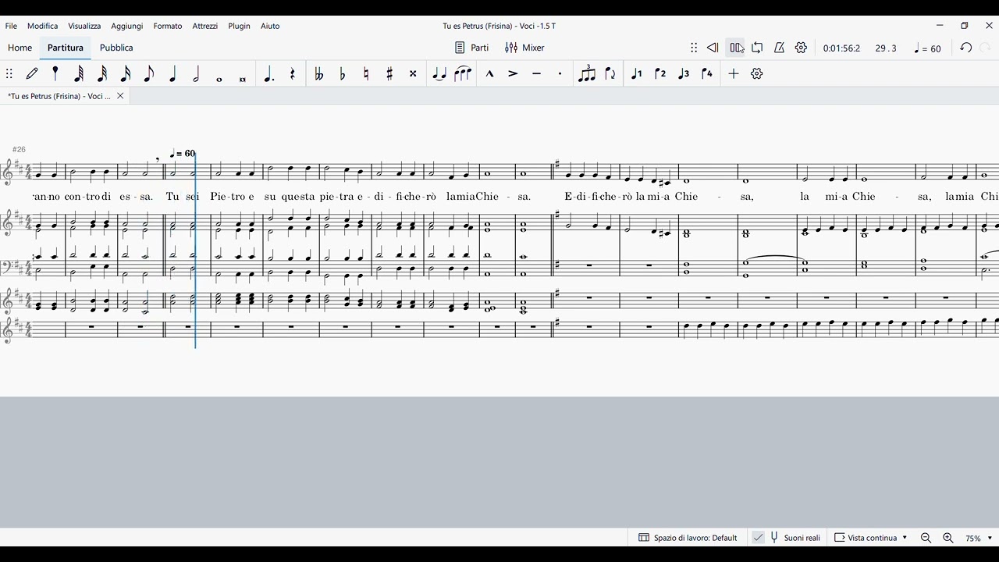Insert a tuplet
The width and height of the screenshot is (999, 562).
pyautogui.click(x=587, y=73)
